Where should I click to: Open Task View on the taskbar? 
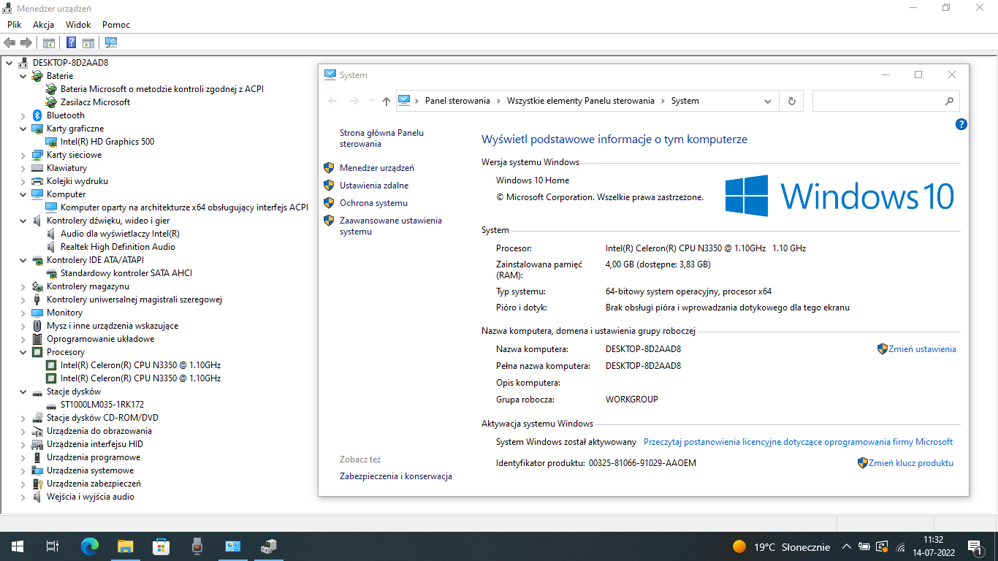(x=53, y=546)
